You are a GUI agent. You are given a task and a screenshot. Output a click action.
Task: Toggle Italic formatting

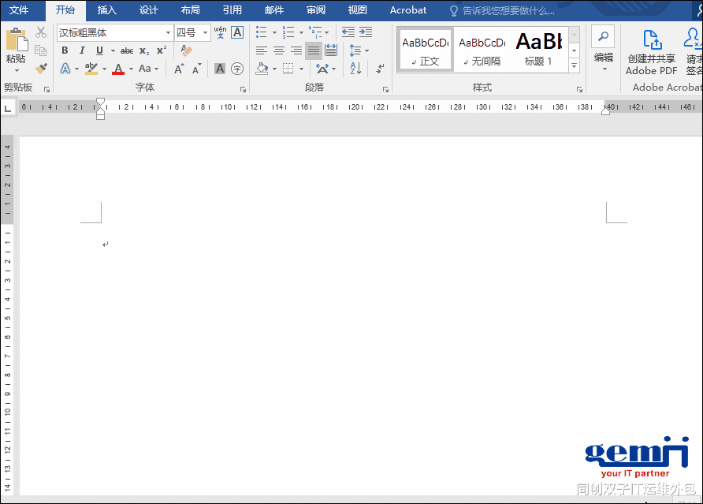pos(82,50)
